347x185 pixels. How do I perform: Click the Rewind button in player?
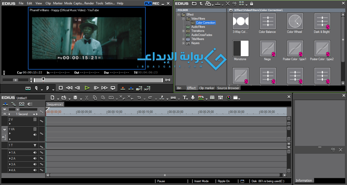[69, 88]
